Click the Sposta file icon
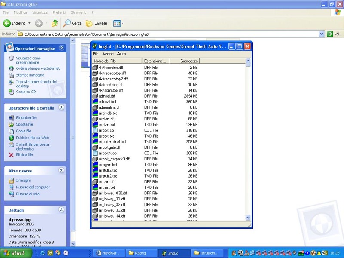The image size is (344, 258). coord(12,124)
